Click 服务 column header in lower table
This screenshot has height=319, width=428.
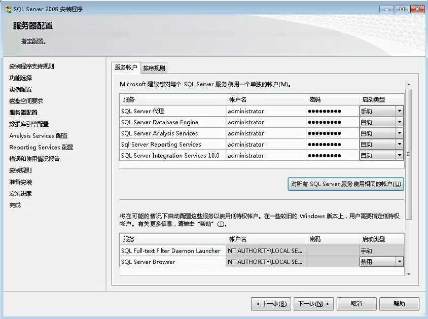tap(172, 239)
